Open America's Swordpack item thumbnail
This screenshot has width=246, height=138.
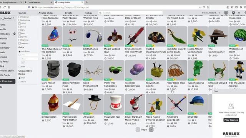(x=177, y=104)
